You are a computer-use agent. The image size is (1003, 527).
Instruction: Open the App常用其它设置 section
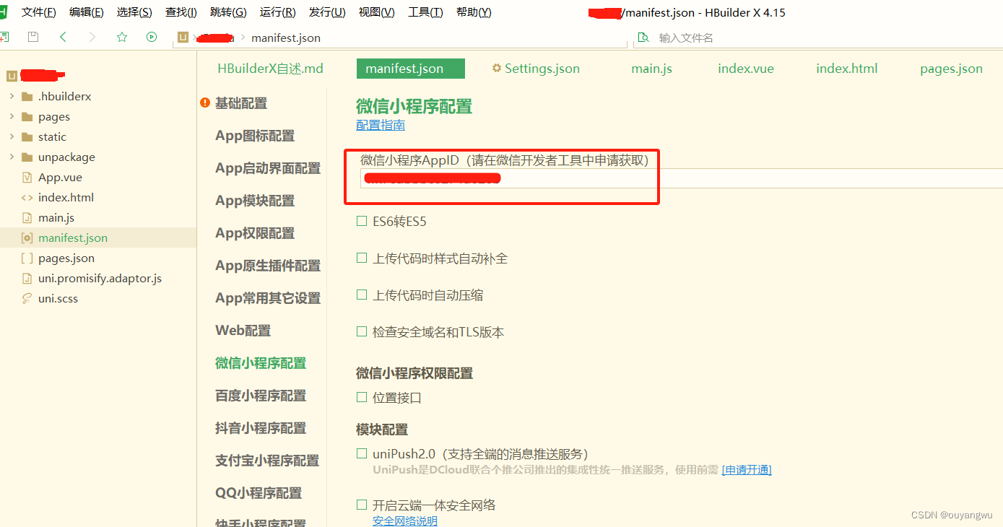(x=268, y=298)
